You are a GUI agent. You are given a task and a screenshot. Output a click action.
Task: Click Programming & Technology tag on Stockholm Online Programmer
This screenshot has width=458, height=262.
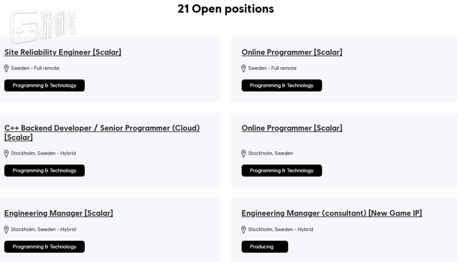tap(282, 170)
